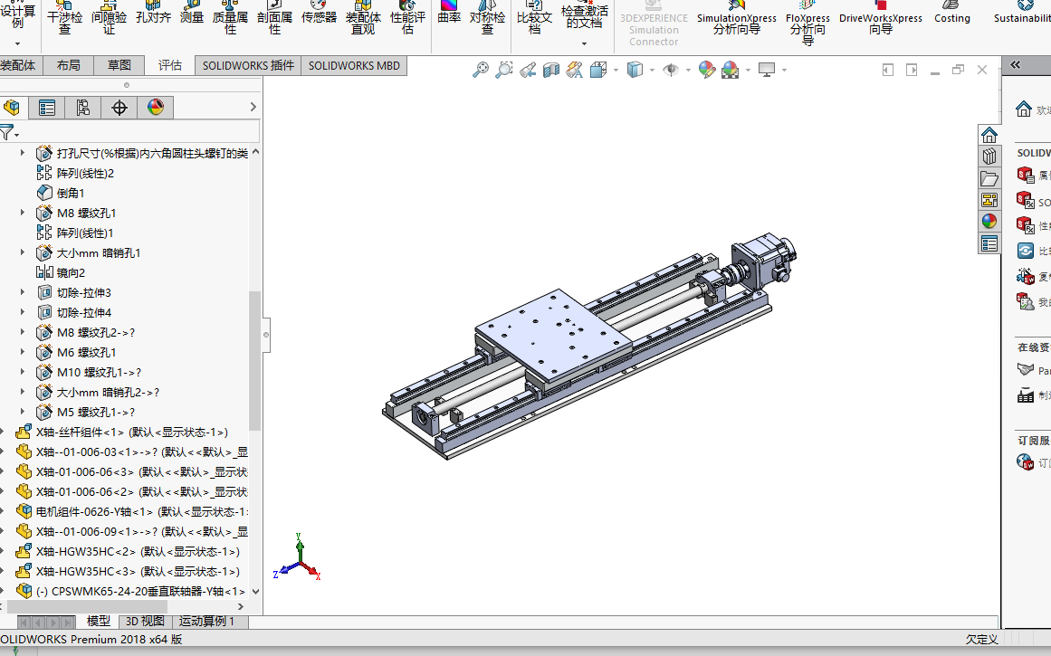Toggle Hide/Show Items eye icon
1051x656 pixels.
pyautogui.click(x=670, y=70)
